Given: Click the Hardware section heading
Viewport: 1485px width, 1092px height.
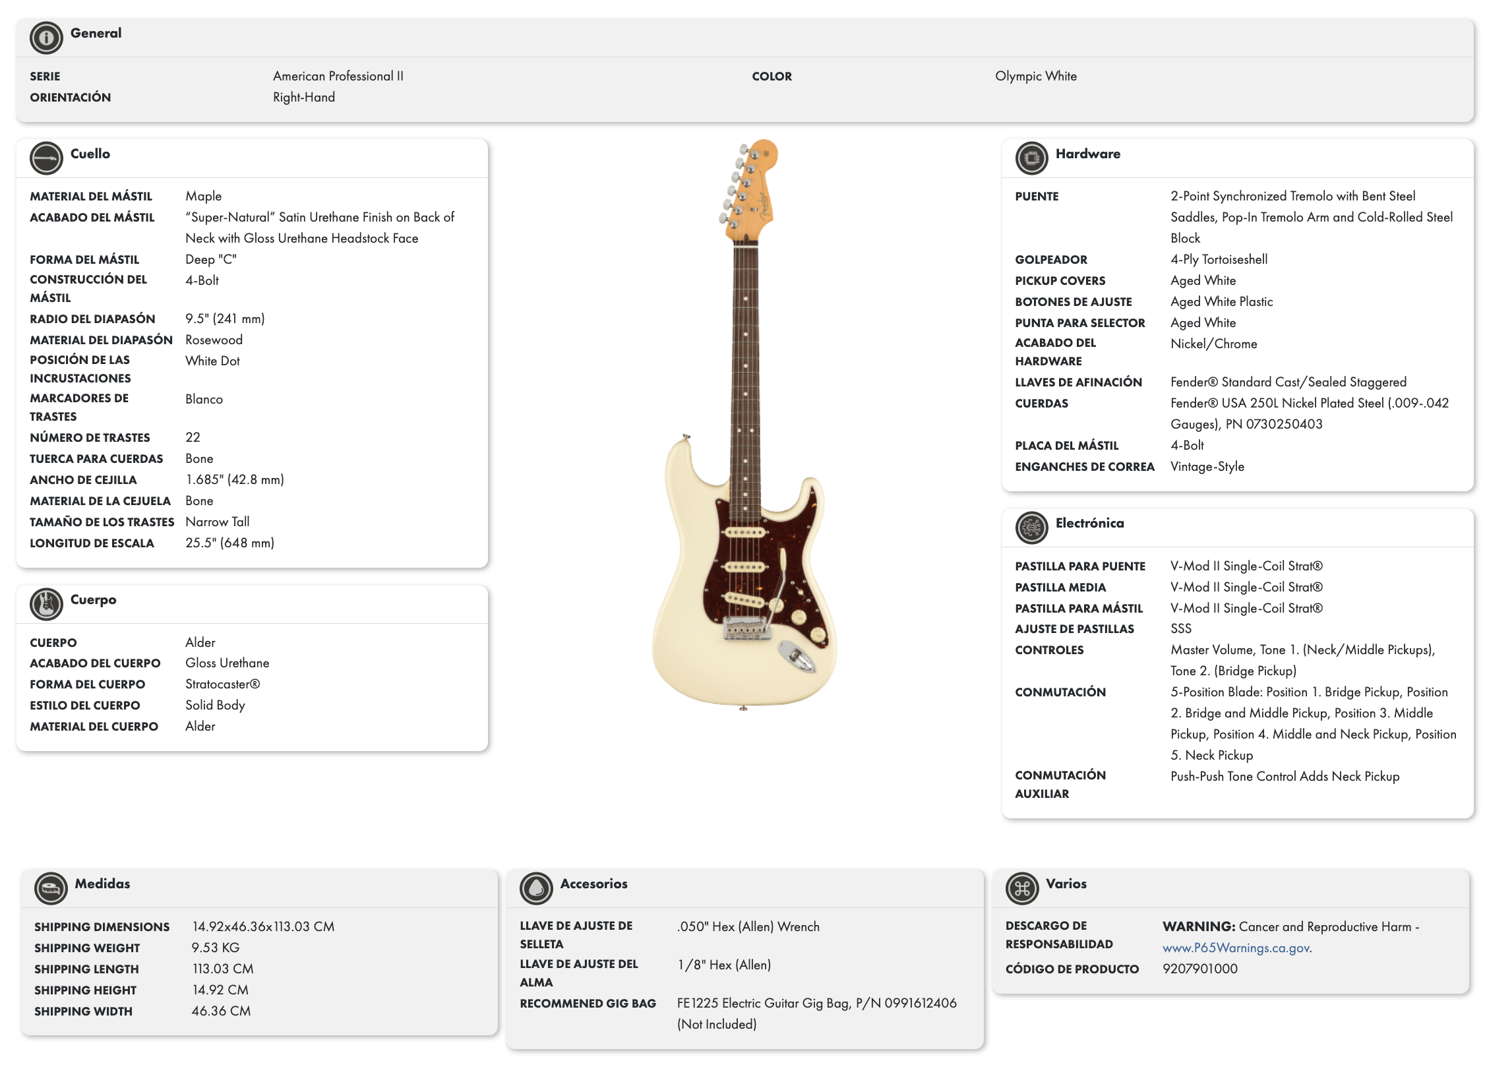Looking at the screenshot, I should 1088,154.
